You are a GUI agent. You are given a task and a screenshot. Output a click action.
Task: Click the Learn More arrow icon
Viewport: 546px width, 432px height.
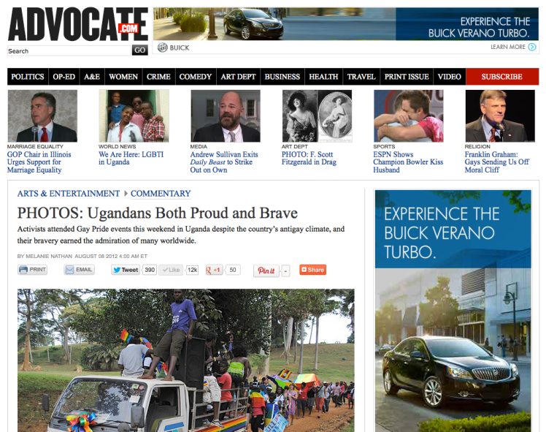pos(532,47)
